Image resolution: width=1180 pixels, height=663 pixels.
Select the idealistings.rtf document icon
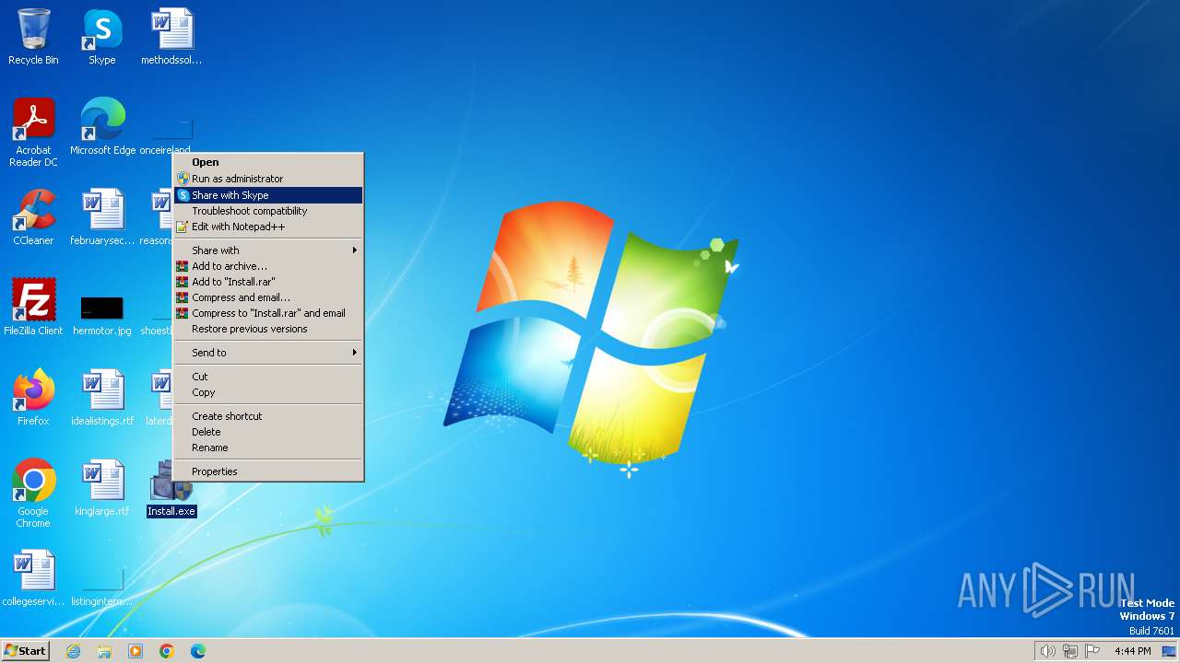[x=102, y=398]
